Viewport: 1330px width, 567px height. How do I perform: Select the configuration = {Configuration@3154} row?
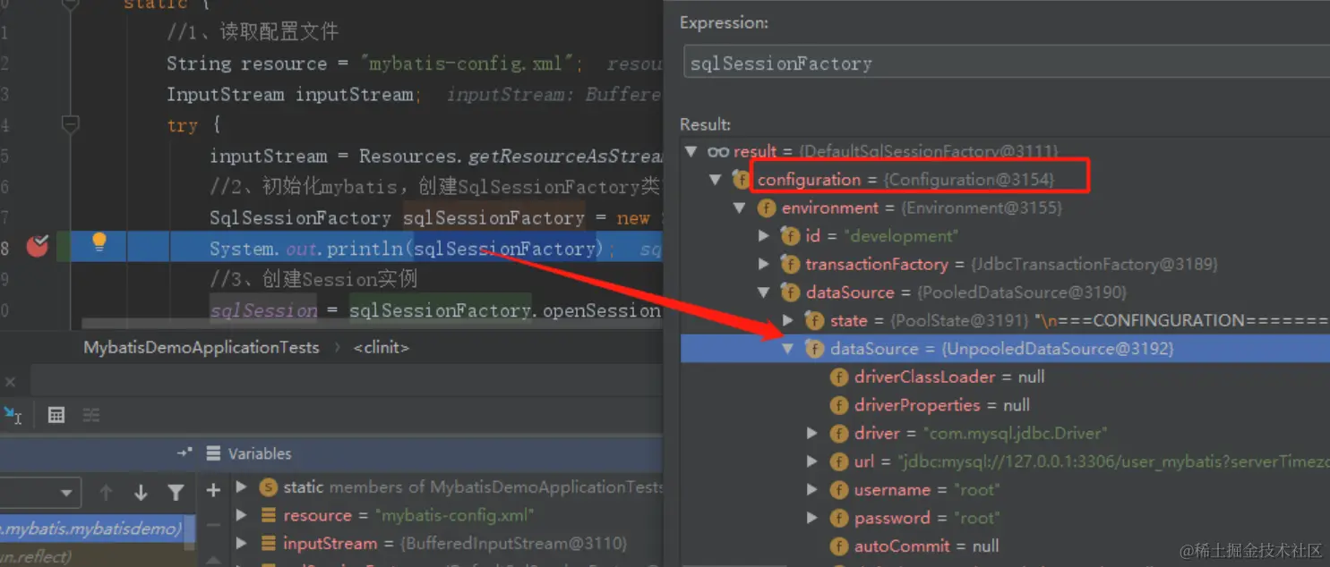coord(1006,180)
